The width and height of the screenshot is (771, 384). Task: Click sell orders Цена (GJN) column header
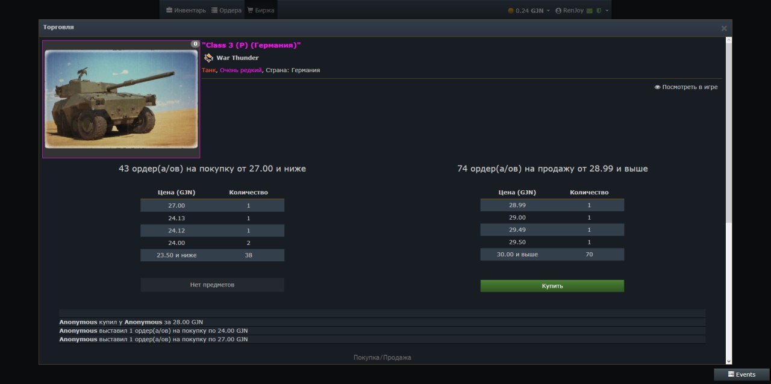[x=517, y=193]
